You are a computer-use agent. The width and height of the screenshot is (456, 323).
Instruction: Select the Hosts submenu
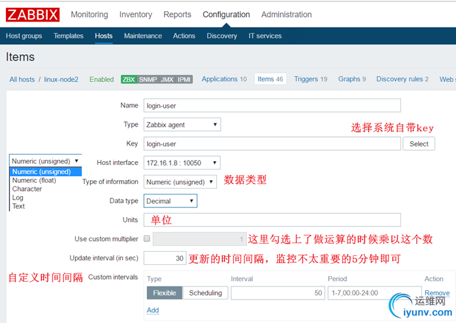[103, 36]
